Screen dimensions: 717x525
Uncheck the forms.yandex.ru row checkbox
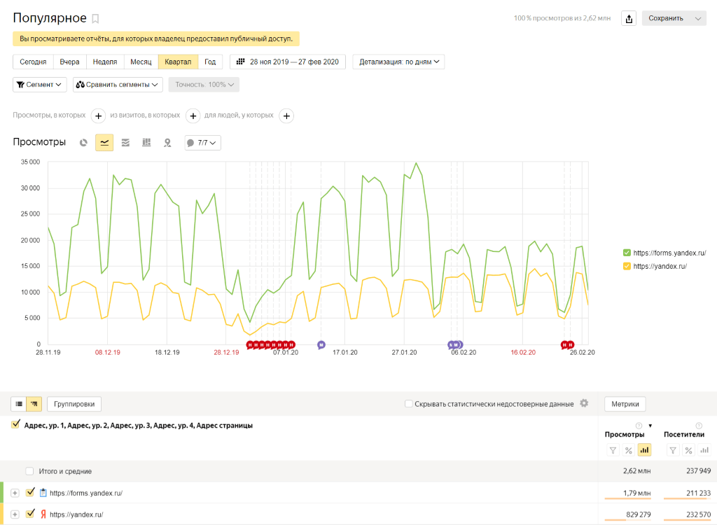pos(29,493)
